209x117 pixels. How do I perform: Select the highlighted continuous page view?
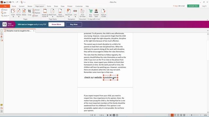pyautogui.click(x=172, y=115)
